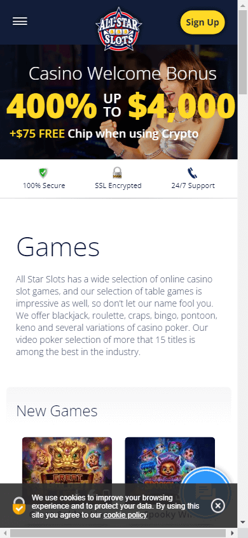
Task: Click the All Star Slots logo
Action: pyautogui.click(x=119, y=29)
